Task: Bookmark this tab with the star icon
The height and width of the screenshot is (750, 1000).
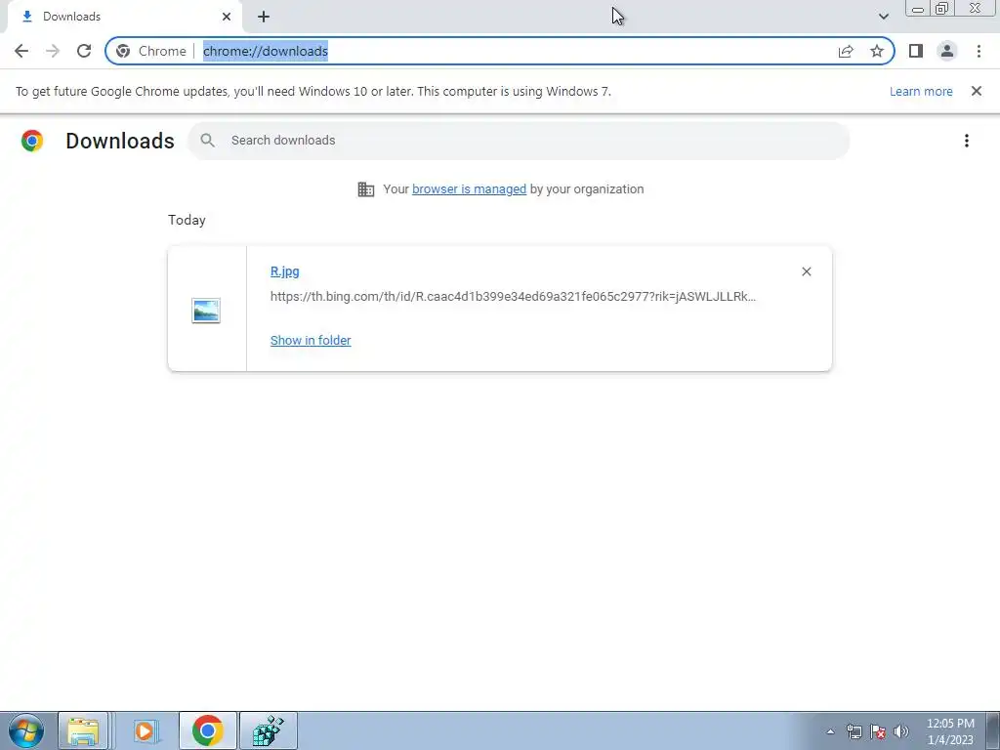Action: pos(877,51)
